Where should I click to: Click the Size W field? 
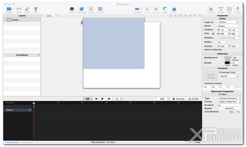pyautogui.click(x=224, y=34)
